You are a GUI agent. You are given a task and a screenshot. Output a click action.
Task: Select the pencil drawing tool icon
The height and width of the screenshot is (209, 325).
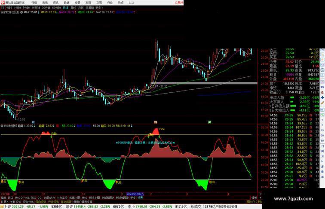[x=322, y=103]
